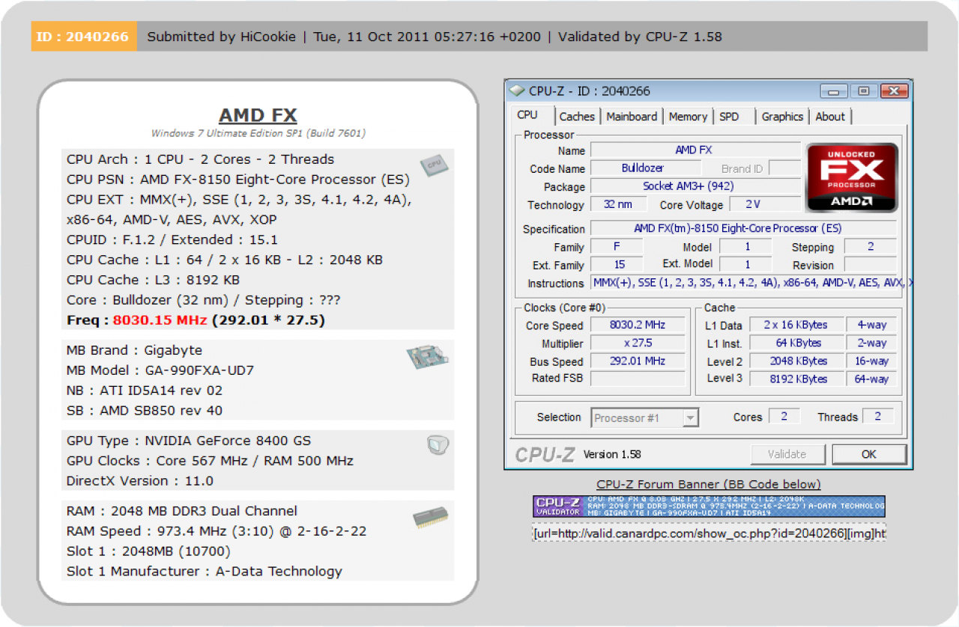Click the Windows 7 Ultimate Edition subtitle

point(258,134)
